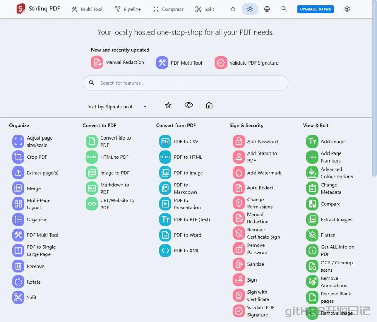Open the Image to PDF icon
This screenshot has width=377, height=322.
tap(91, 173)
